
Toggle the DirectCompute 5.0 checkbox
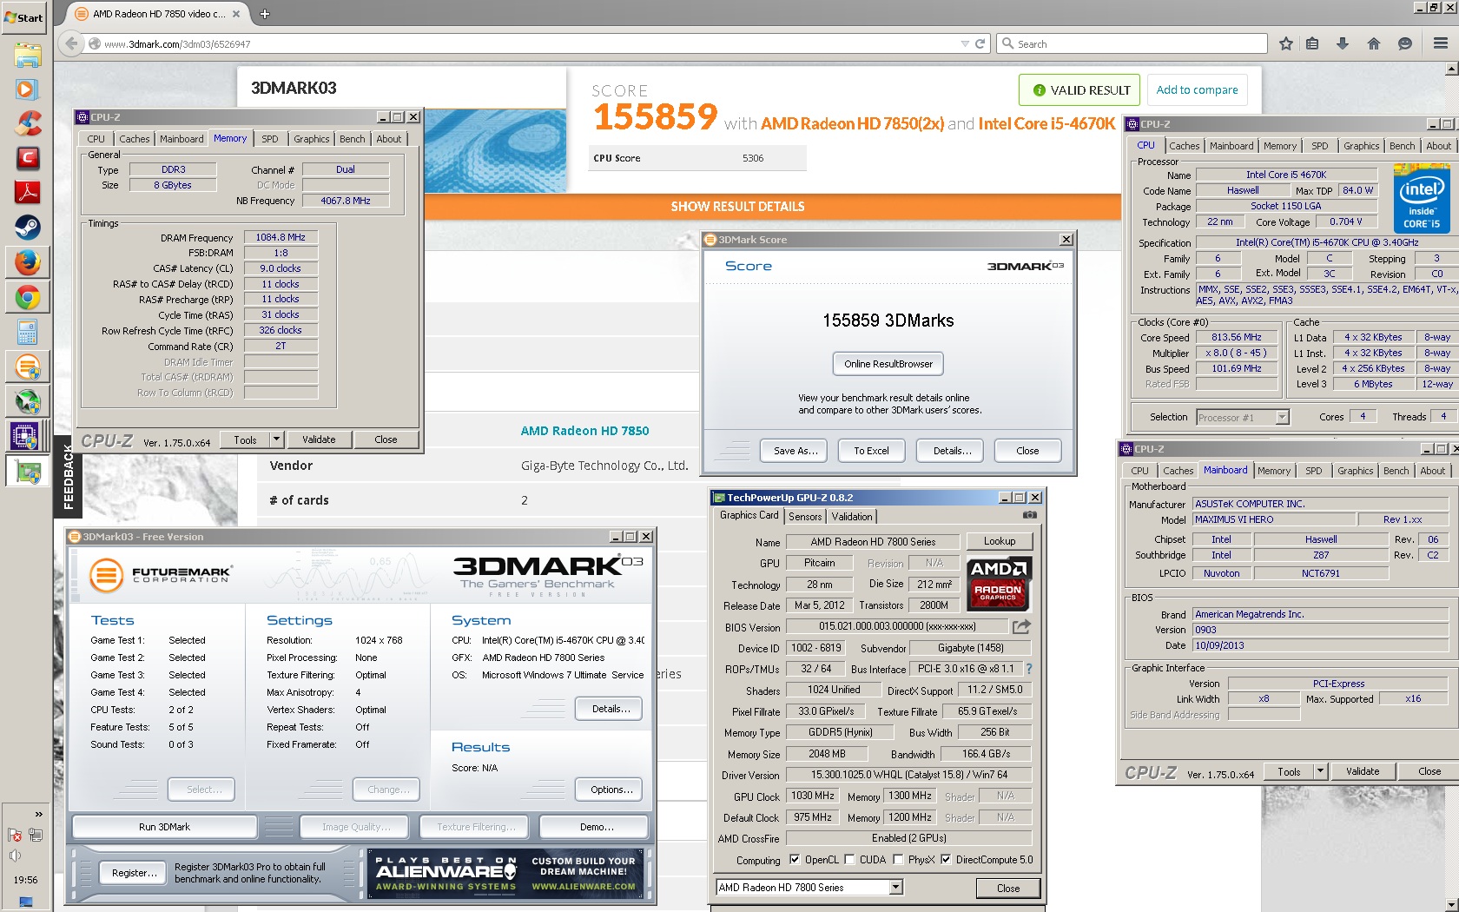point(946,860)
